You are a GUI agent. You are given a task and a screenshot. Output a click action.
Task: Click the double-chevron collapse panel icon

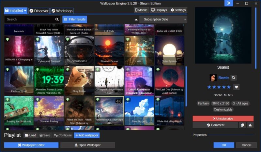click(x=229, y=3)
